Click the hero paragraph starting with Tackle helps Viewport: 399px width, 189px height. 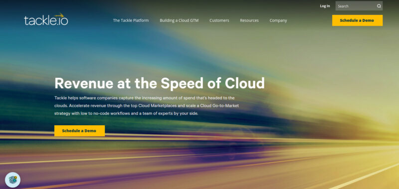click(x=147, y=106)
